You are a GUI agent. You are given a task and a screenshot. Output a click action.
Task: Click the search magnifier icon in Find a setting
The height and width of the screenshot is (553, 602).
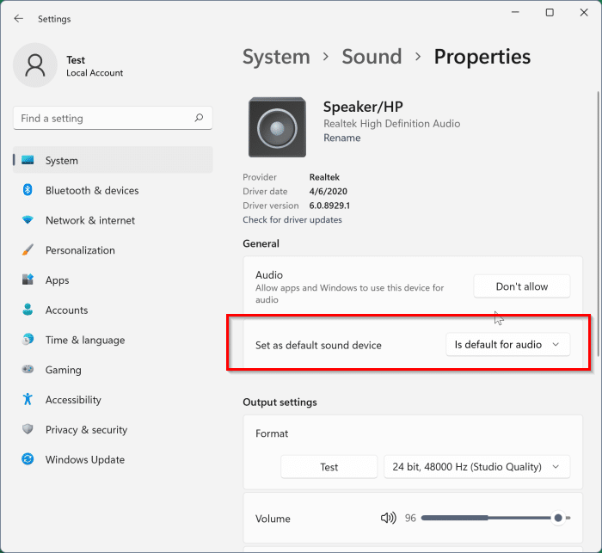pyautogui.click(x=199, y=118)
